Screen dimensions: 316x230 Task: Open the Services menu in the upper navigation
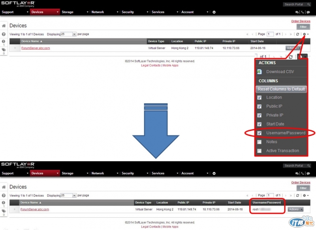point(158,12)
